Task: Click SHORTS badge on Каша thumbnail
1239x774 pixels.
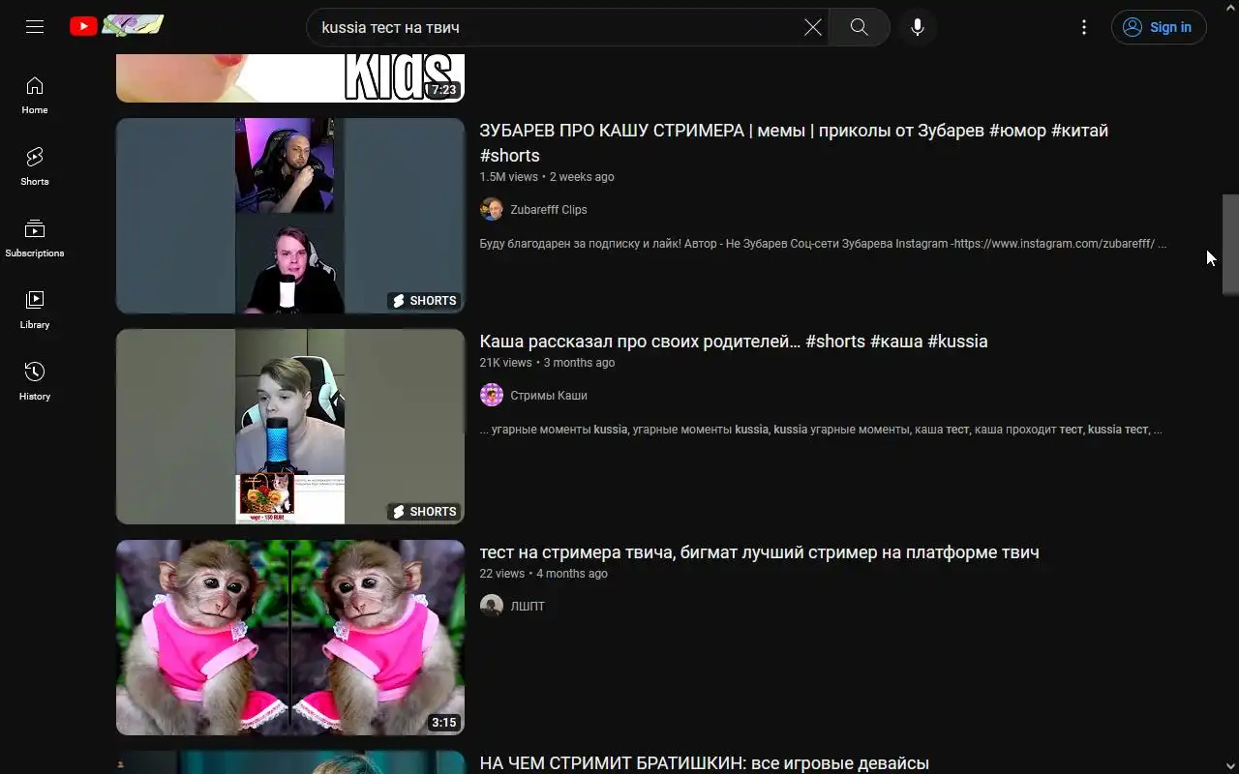Action: [x=423, y=512]
